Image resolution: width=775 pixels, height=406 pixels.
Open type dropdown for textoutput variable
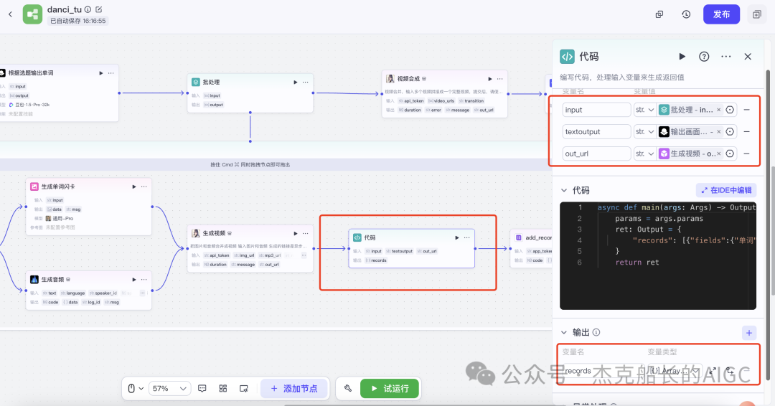(x=645, y=131)
